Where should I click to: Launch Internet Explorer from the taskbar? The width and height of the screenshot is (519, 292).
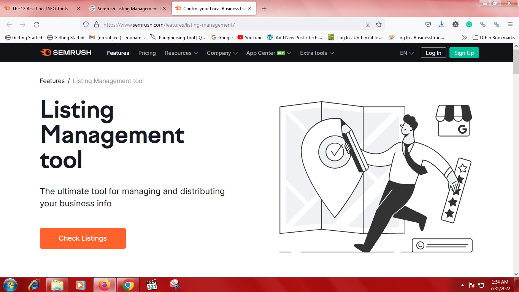point(34,285)
